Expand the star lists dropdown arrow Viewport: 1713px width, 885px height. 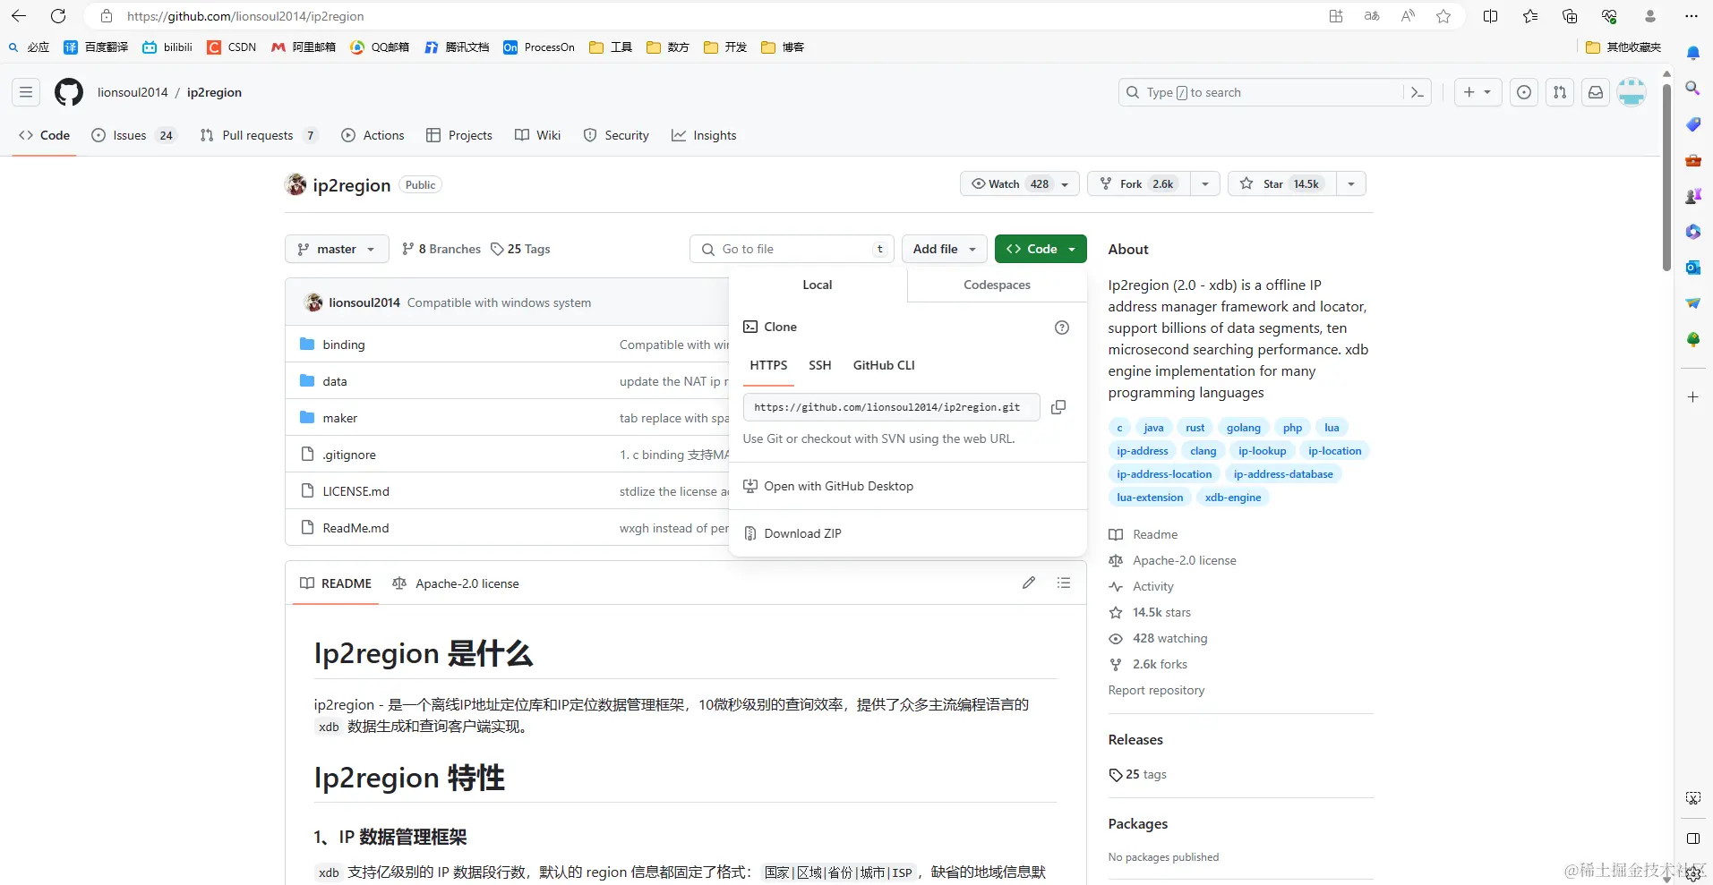1351,183
